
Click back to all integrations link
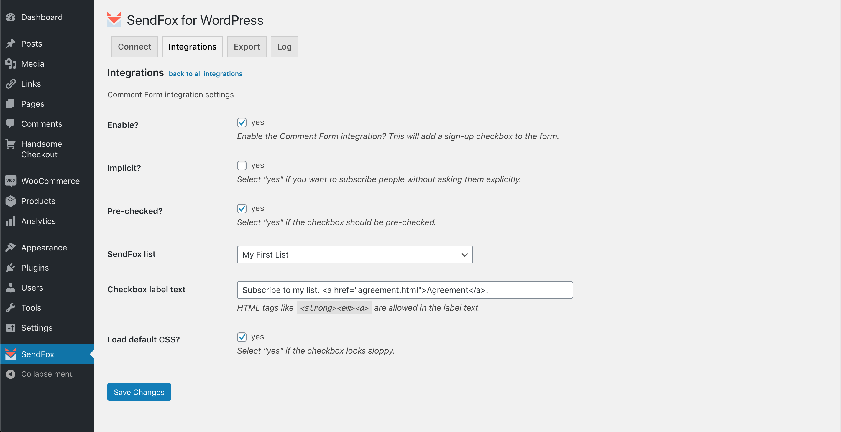(206, 73)
